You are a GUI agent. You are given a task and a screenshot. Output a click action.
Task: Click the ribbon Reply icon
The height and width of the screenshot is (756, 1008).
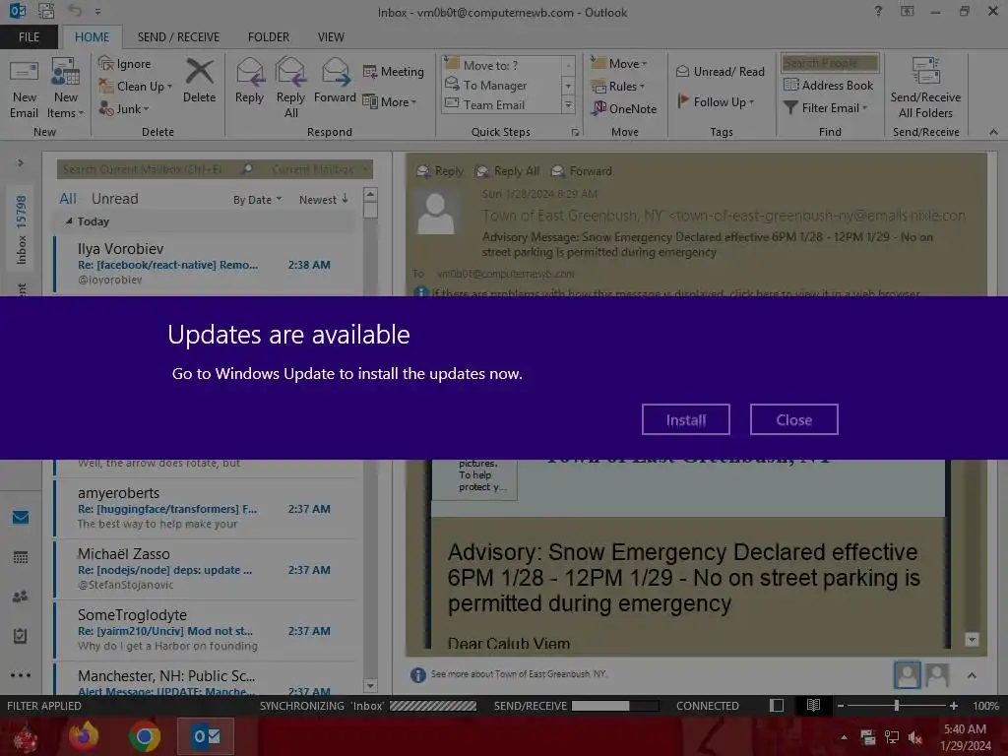pyautogui.click(x=249, y=81)
